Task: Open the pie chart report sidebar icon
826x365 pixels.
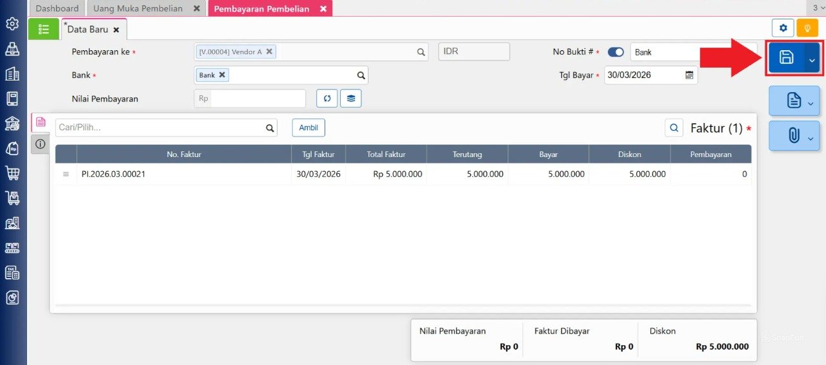Action: [x=12, y=297]
